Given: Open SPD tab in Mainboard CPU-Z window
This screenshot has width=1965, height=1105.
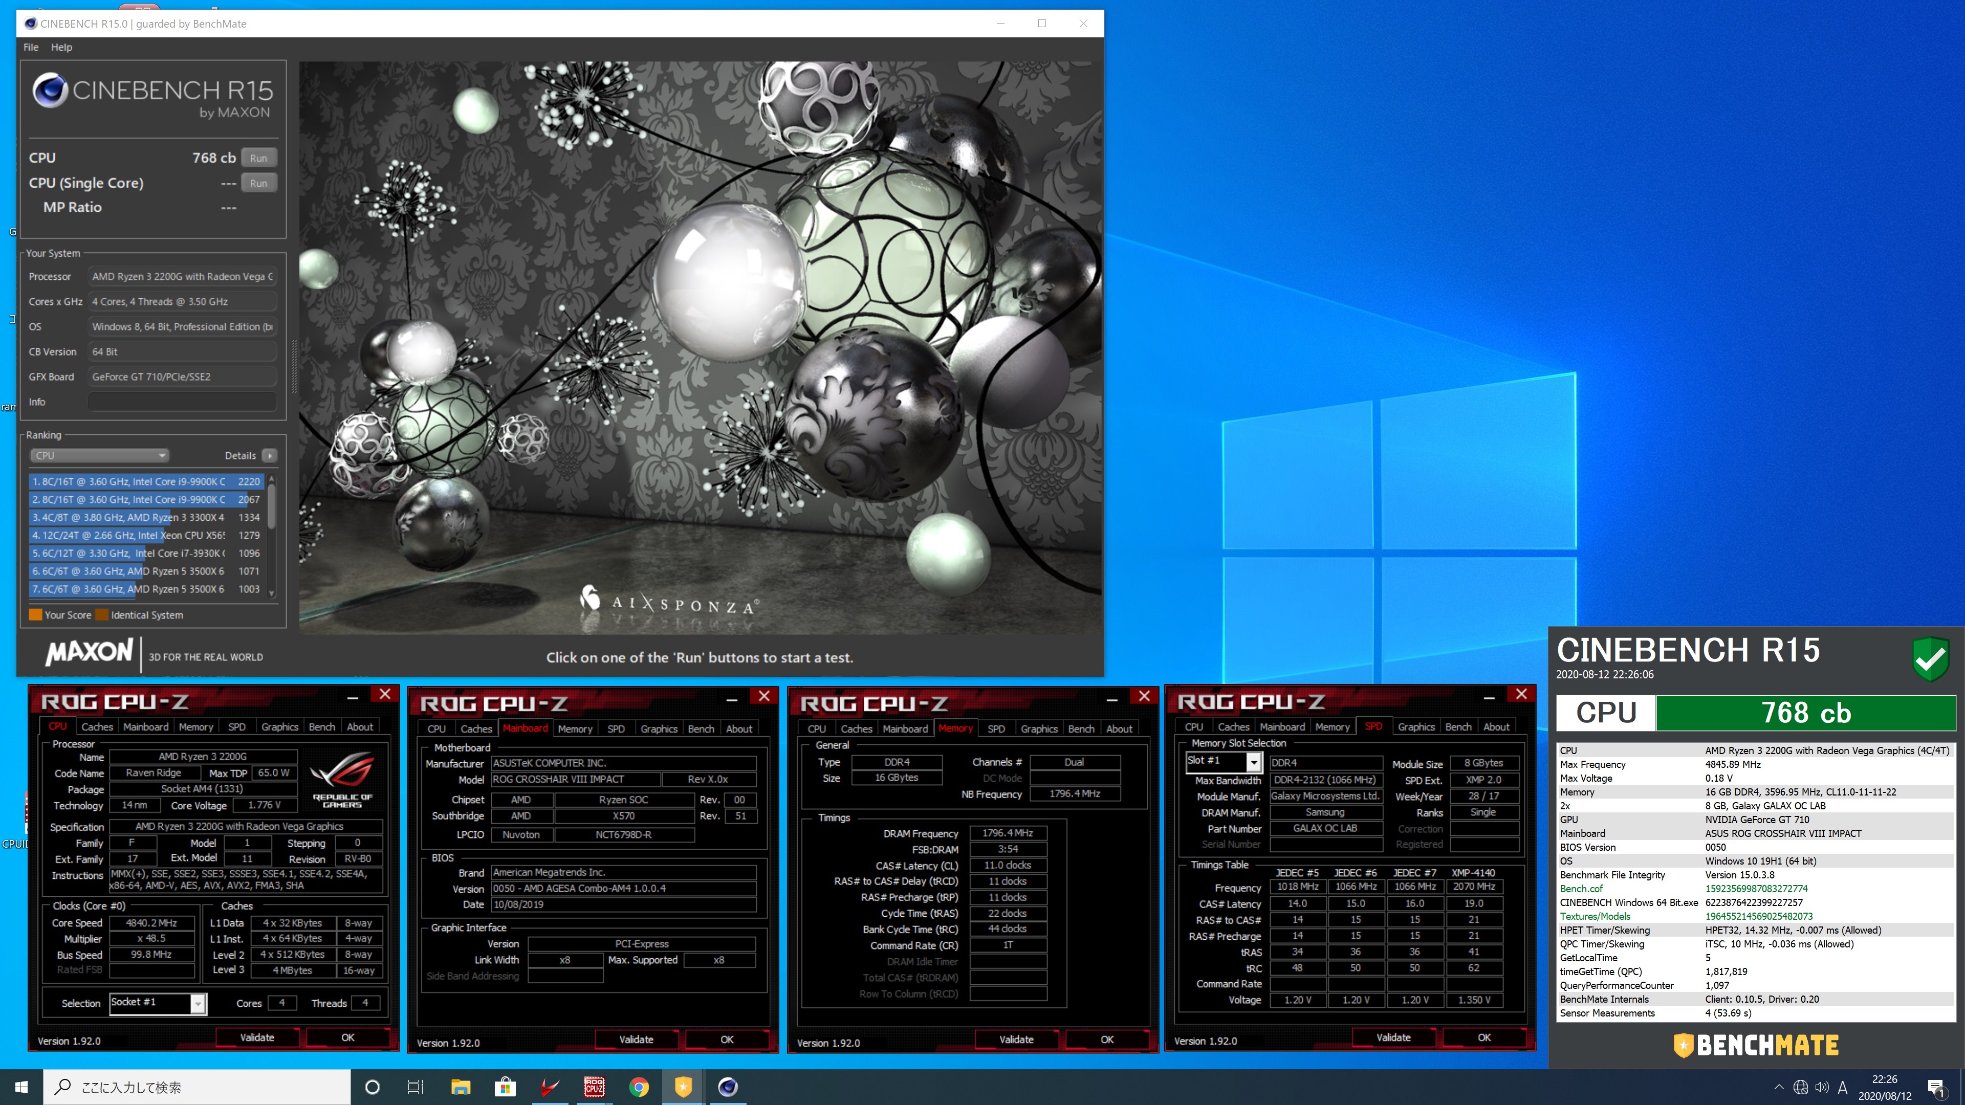Looking at the screenshot, I should tap(616, 729).
